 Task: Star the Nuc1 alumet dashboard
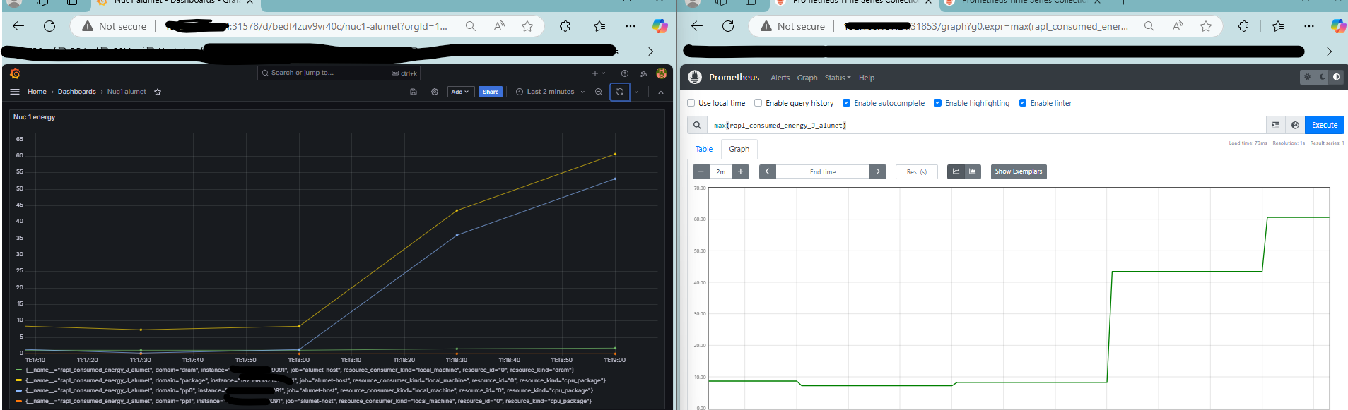coord(158,92)
